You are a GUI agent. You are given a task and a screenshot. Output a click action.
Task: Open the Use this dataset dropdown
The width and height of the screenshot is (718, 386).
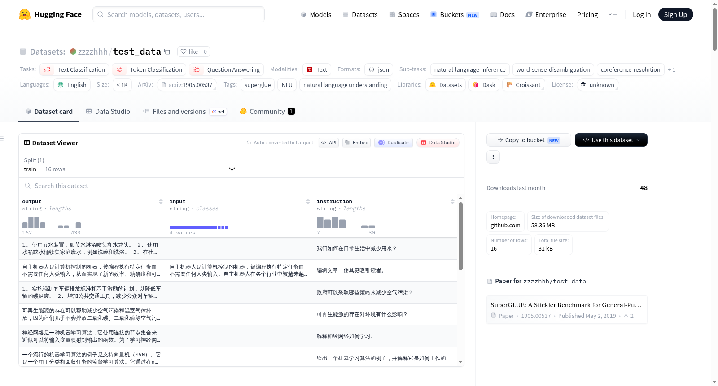click(x=611, y=140)
